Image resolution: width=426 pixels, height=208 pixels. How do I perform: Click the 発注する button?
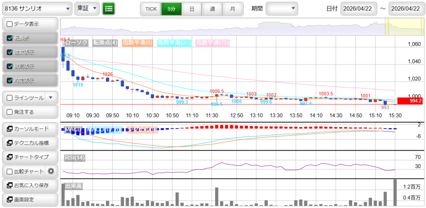[x=30, y=112]
